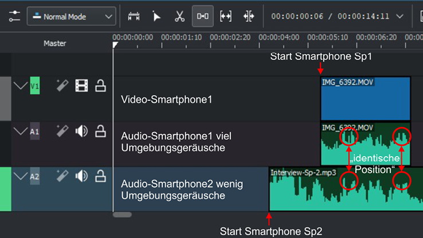This screenshot has width=423, height=238.
Task: Open the Normal Mode edit dropdown
Action: click(x=71, y=17)
